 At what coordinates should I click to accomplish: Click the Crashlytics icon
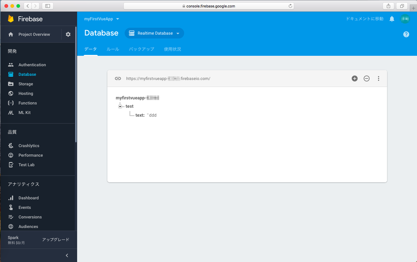11,146
